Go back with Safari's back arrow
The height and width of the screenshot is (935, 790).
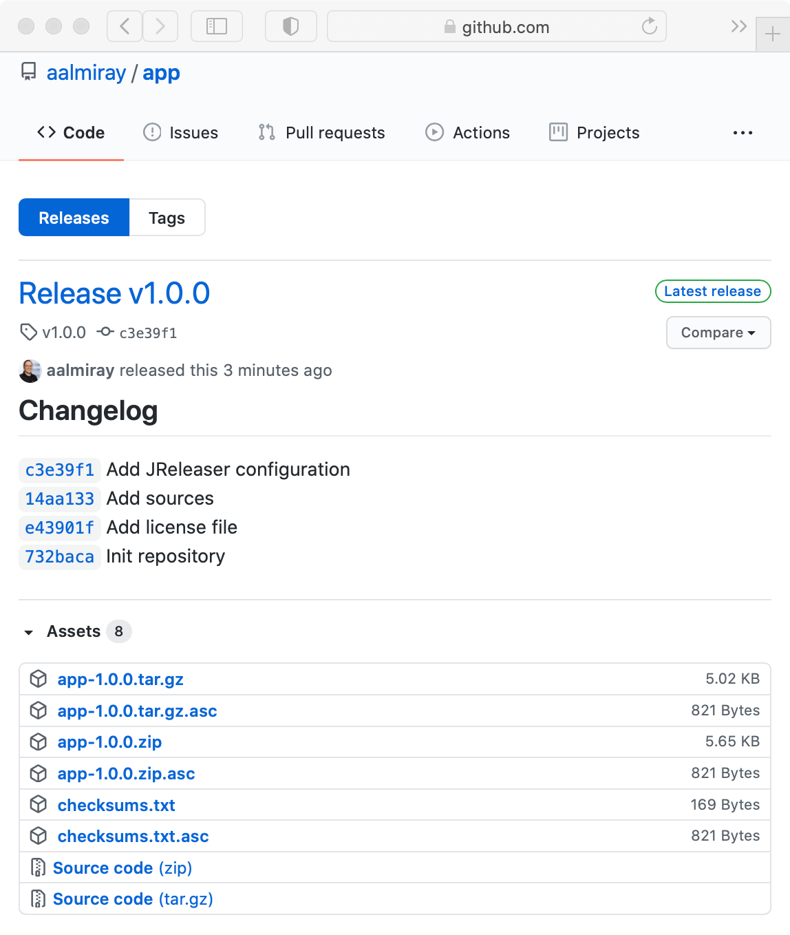pos(125,26)
